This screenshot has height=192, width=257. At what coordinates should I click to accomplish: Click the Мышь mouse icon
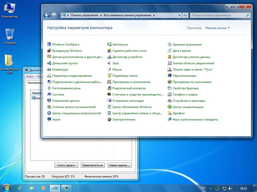click(109, 69)
